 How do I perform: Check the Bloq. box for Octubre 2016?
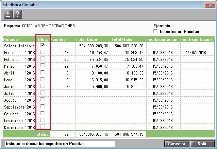coord(43,113)
